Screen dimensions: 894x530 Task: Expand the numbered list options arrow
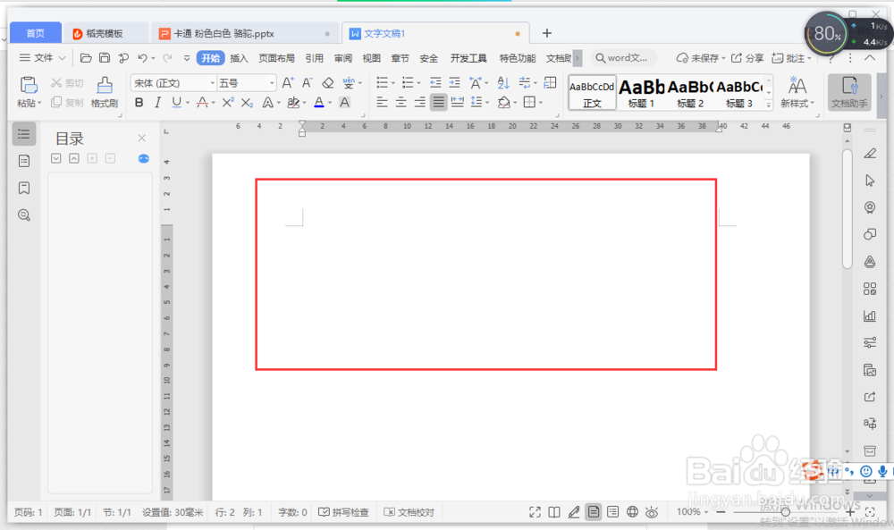coord(418,83)
